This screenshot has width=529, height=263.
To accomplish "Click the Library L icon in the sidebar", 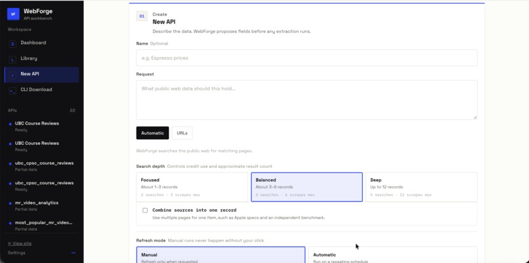I will [x=12, y=60].
